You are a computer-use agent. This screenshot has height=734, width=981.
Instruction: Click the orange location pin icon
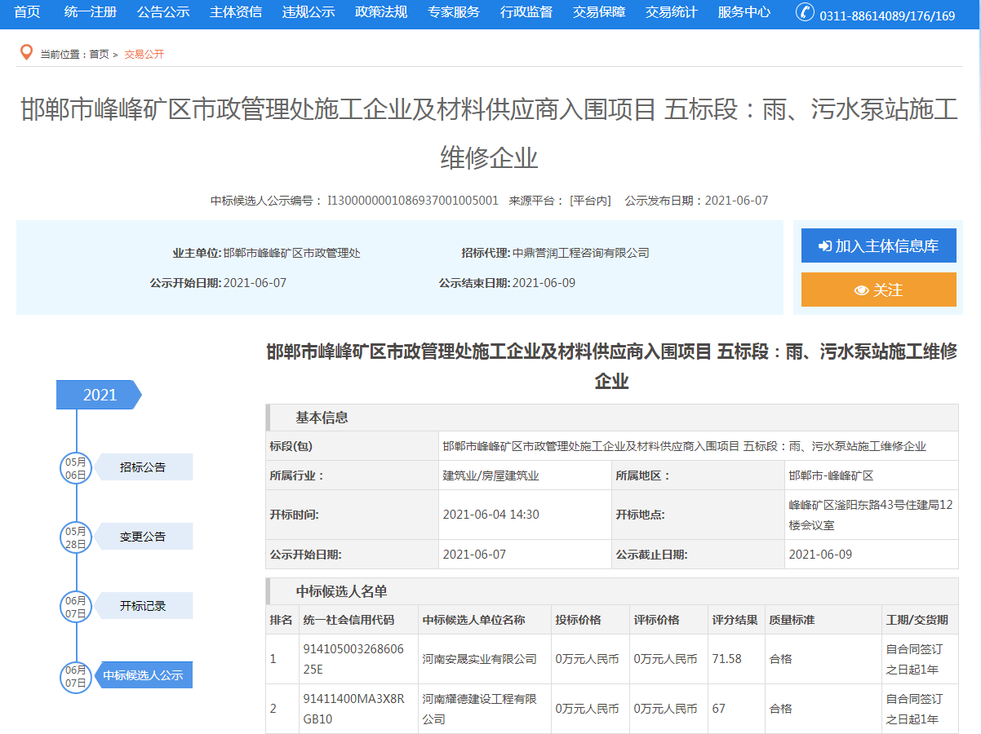[x=25, y=53]
